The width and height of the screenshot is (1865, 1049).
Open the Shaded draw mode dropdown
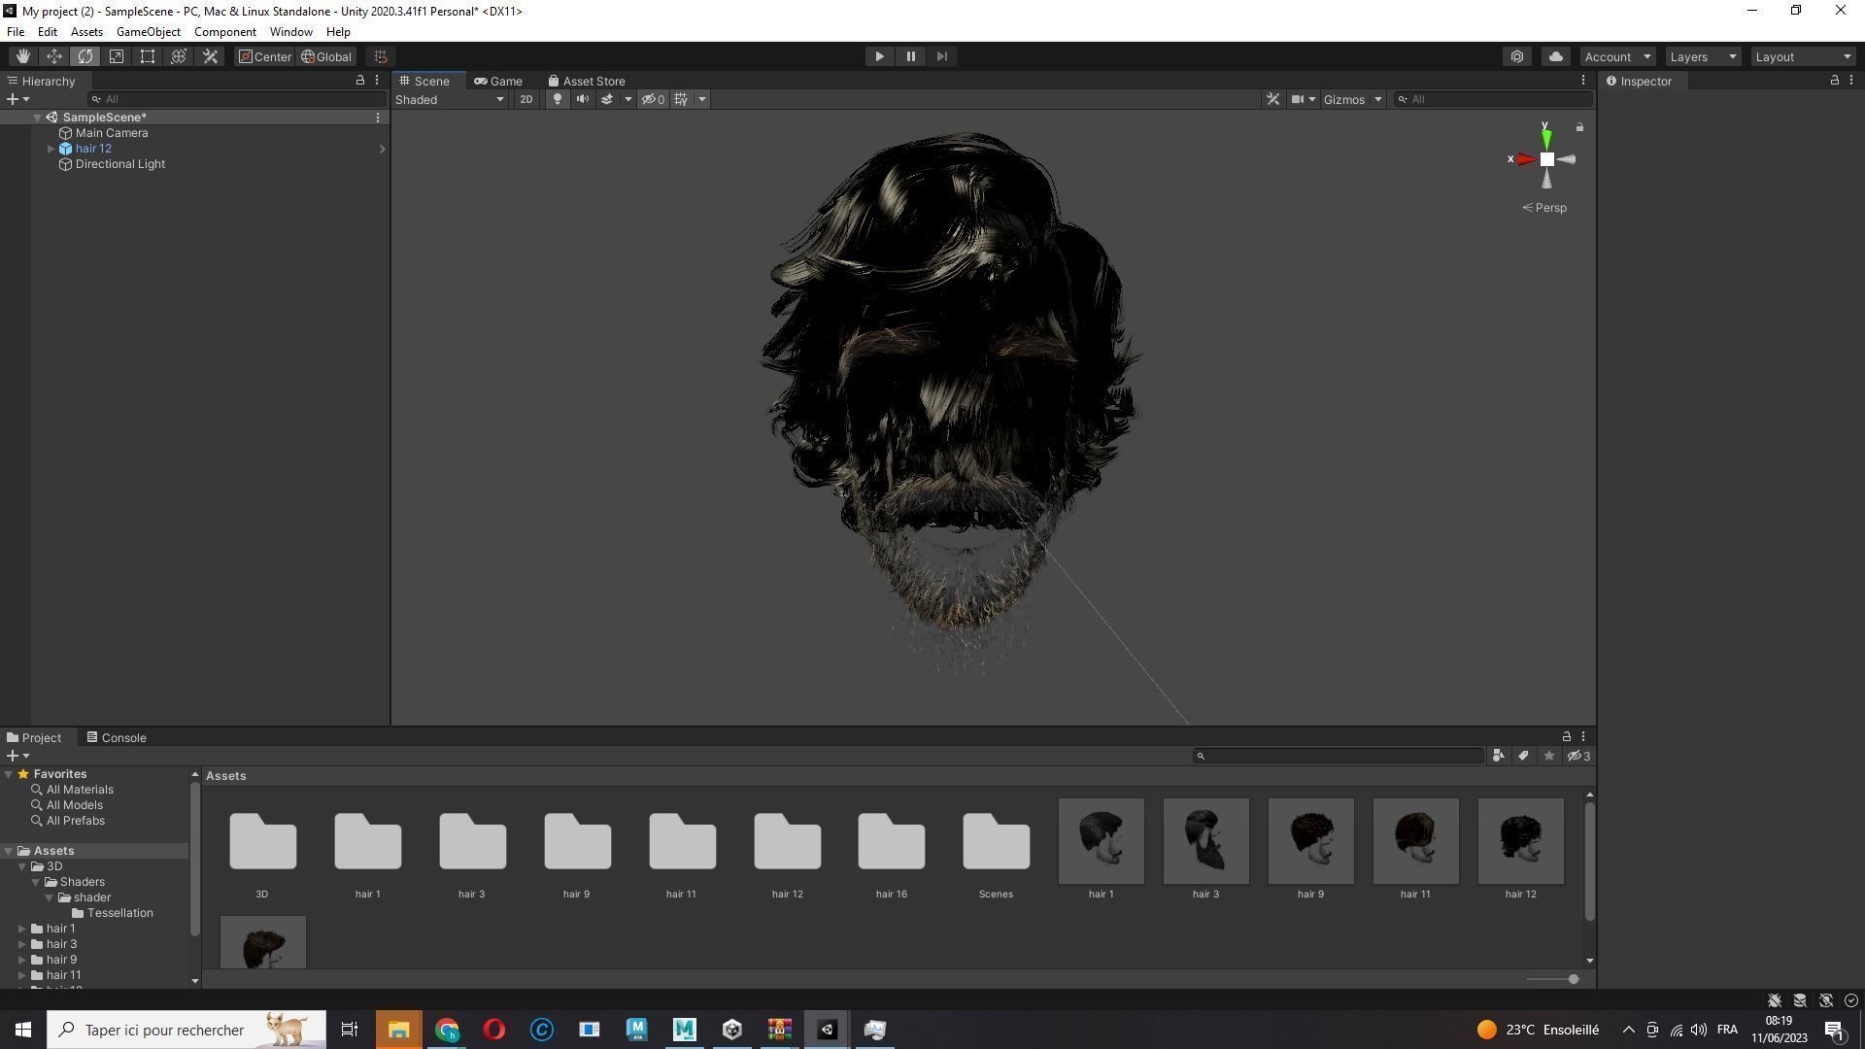[x=450, y=99]
